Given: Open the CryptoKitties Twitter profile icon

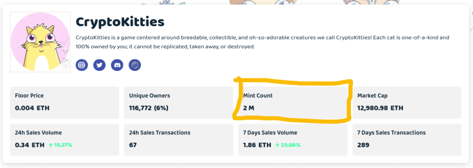Looking at the screenshot, I should 100,65.
